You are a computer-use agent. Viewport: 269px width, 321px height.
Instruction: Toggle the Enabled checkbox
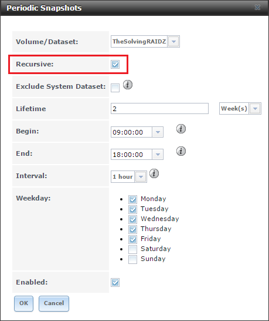coord(115,282)
